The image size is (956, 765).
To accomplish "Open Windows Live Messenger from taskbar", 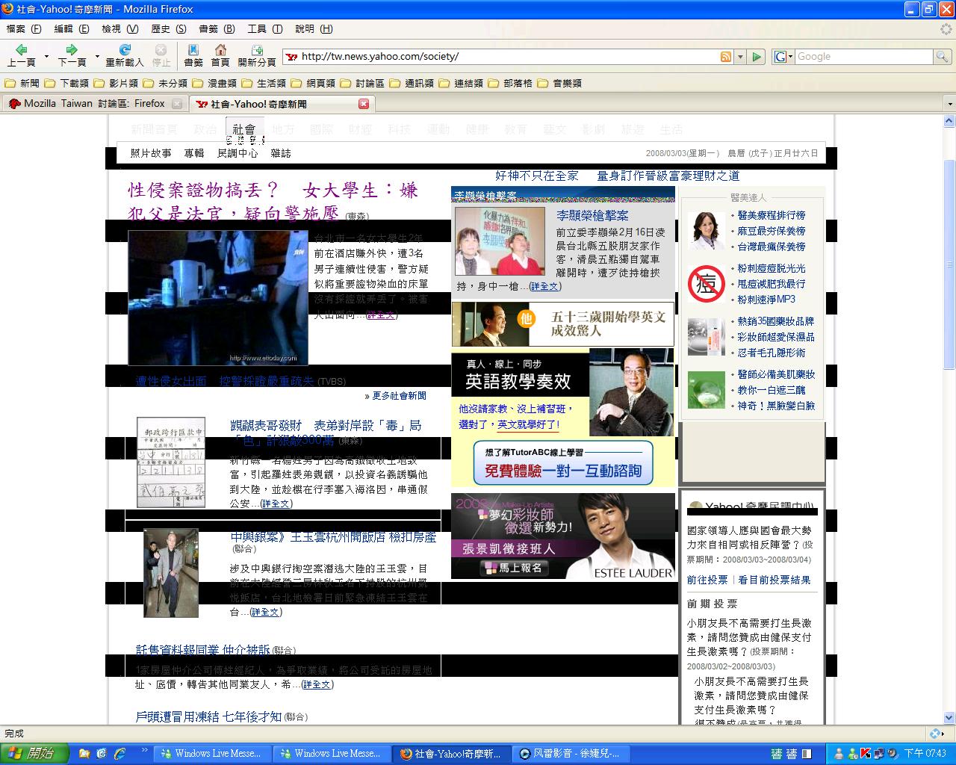I will click(211, 753).
